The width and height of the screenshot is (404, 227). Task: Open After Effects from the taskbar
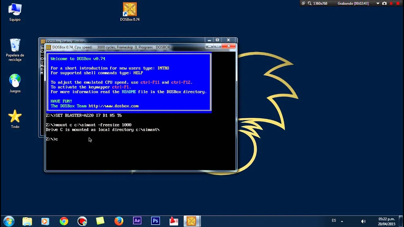137,221
